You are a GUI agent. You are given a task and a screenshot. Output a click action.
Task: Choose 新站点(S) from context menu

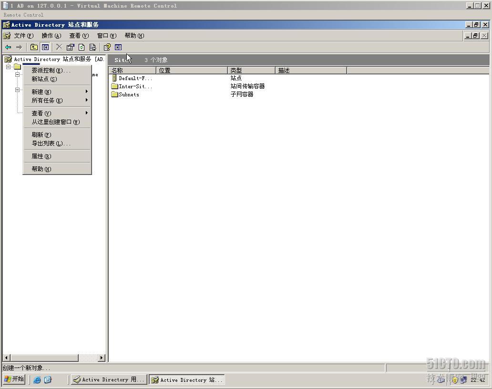click(57, 79)
